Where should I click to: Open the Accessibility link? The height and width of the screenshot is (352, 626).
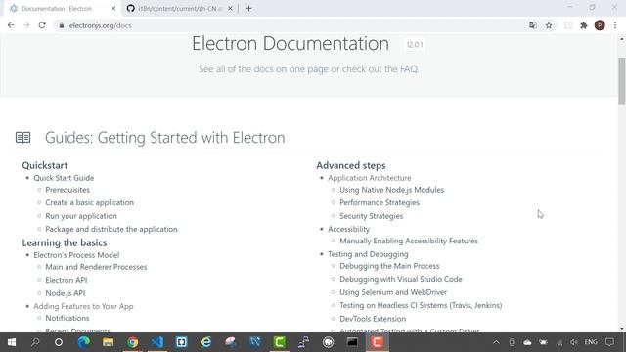348,229
